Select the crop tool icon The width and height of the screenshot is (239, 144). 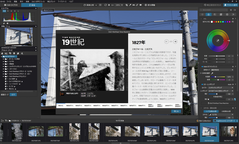pyautogui.click(x=127, y=5)
